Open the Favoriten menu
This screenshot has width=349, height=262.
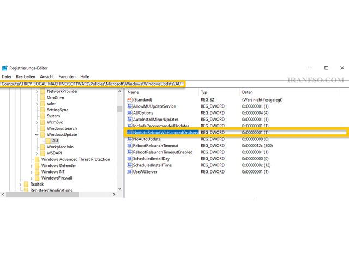pyautogui.click(x=67, y=76)
